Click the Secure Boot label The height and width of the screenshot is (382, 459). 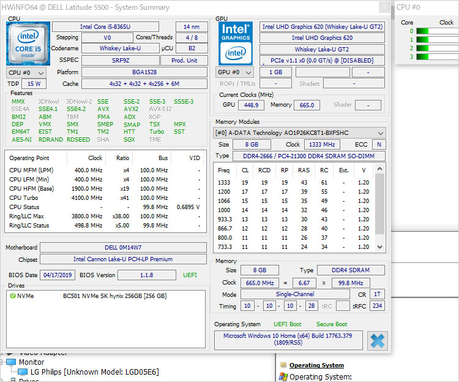click(332, 324)
